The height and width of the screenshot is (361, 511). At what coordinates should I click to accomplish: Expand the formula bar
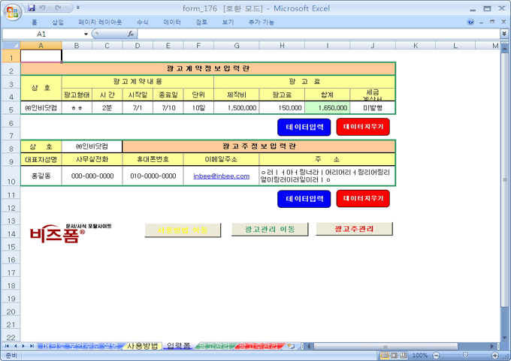tap(503, 35)
